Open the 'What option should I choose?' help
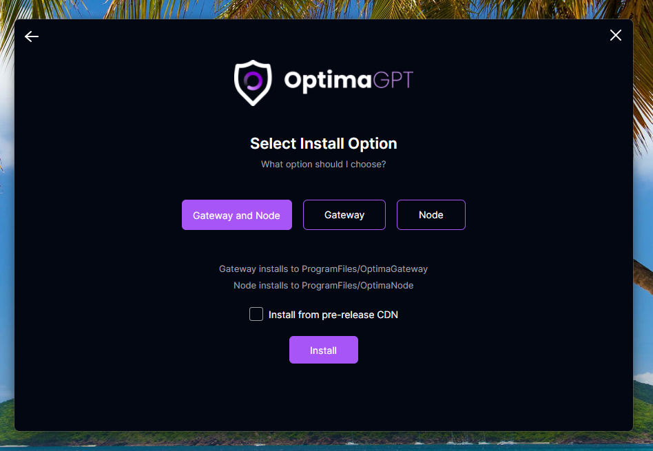The image size is (653, 451). coord(323,164)
